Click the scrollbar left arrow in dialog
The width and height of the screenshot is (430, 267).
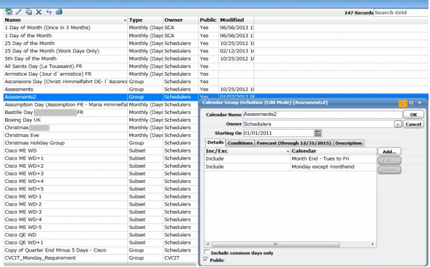(x=208, y=244)
